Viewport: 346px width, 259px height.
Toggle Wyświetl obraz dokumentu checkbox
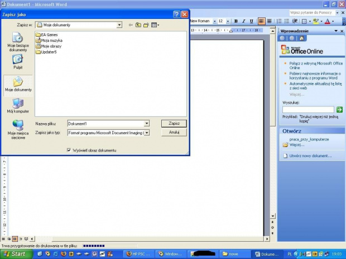coord(69,150)
